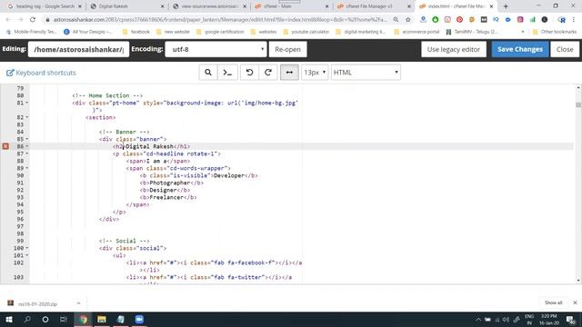Open Keyboard shortcuts help

[41, 73]
